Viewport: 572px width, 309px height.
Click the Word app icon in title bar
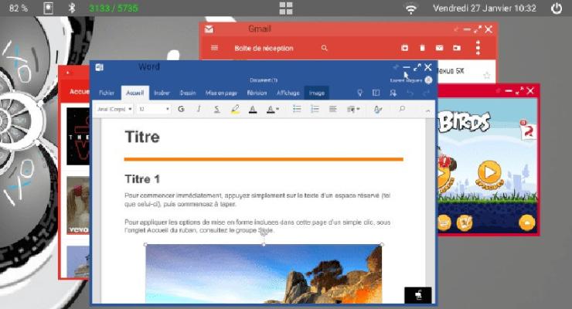pos(99,67)
